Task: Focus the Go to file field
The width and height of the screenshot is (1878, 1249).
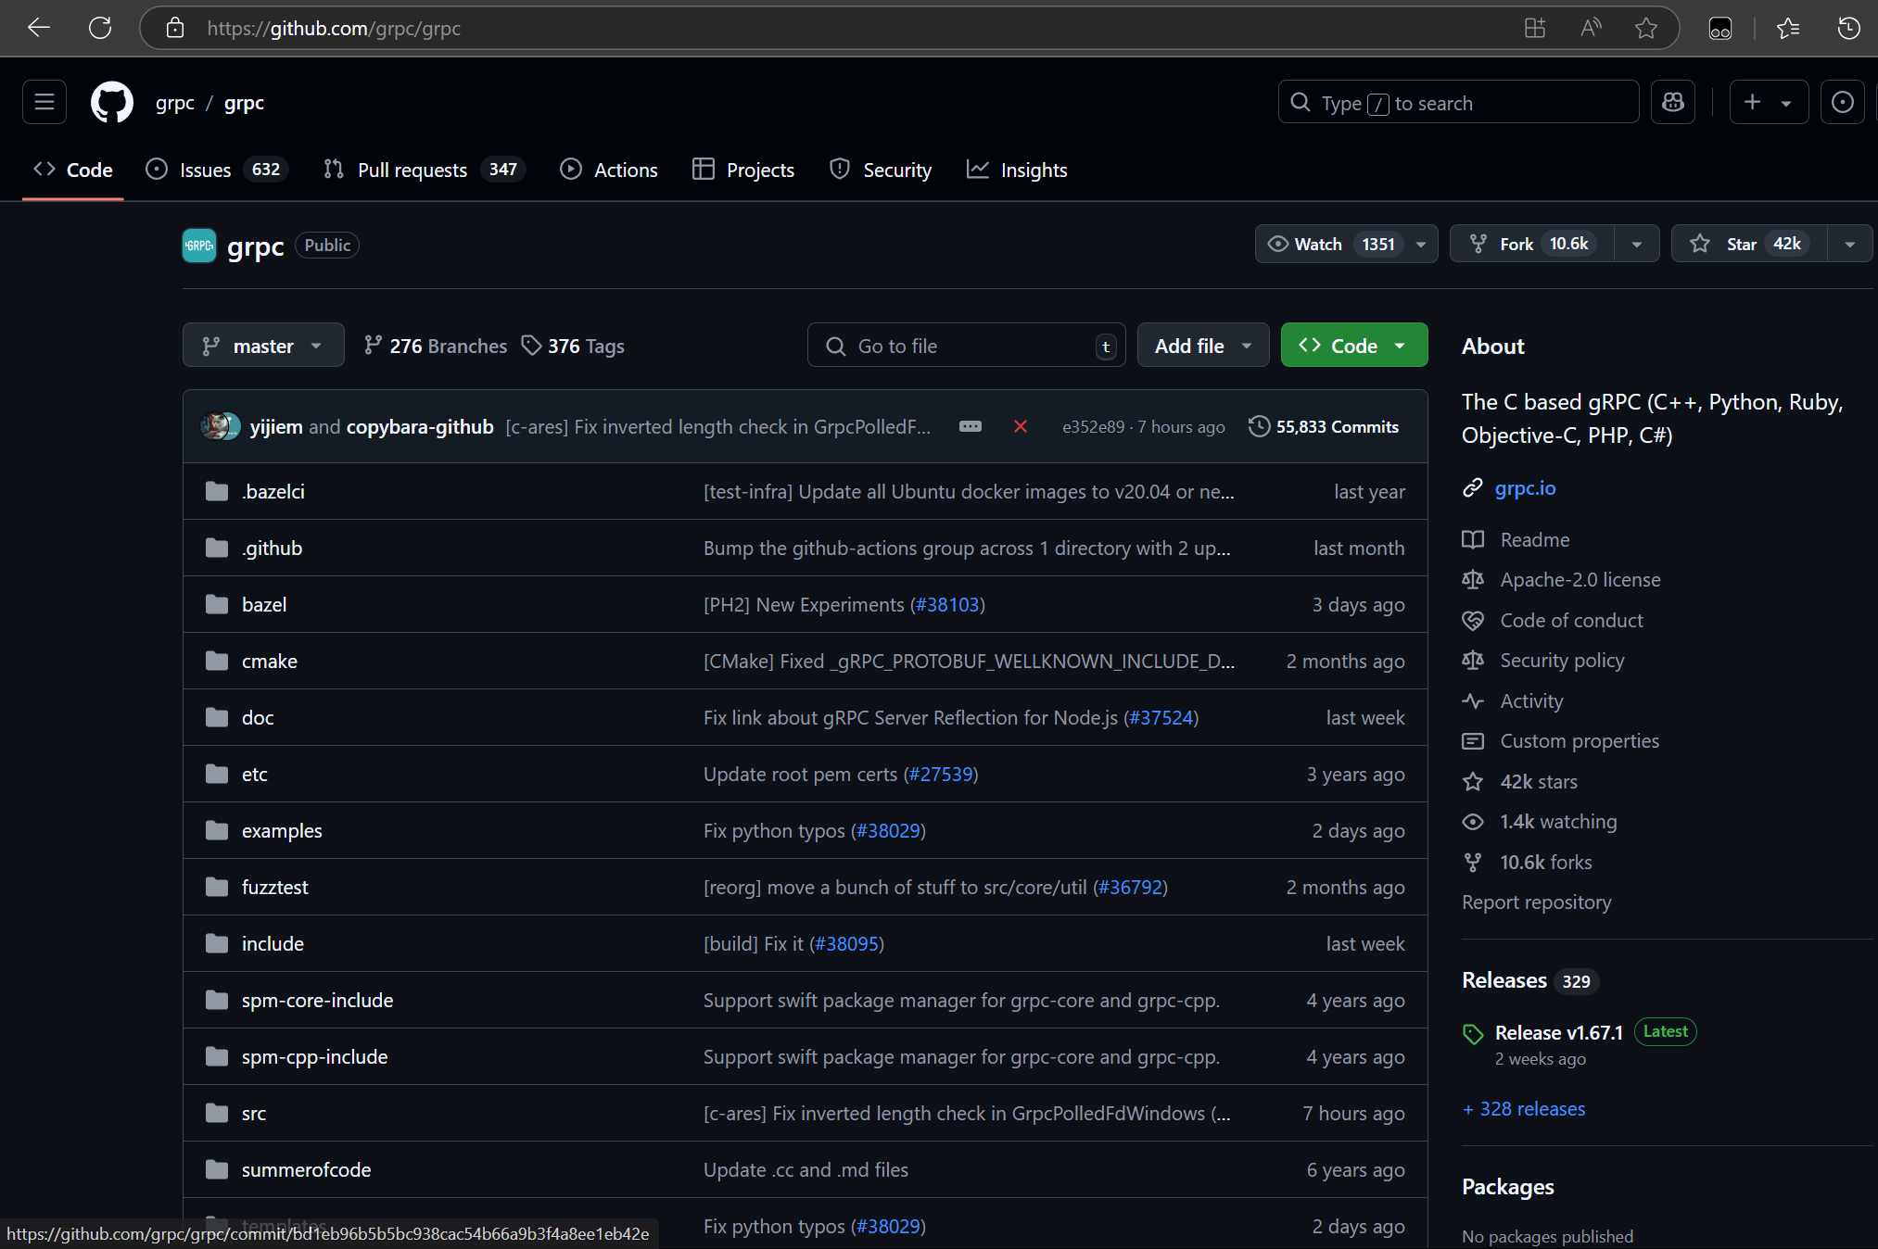Action: coord(964,346)
